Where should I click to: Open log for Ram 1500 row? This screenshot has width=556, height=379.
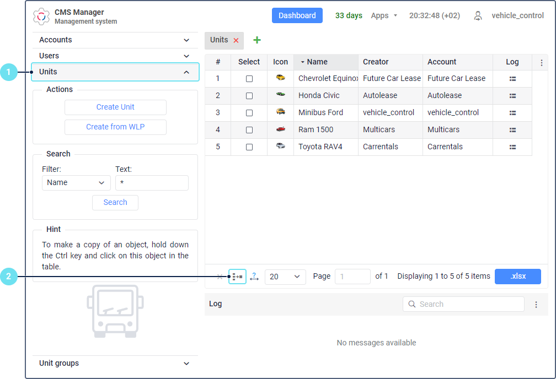pos(512,130)
